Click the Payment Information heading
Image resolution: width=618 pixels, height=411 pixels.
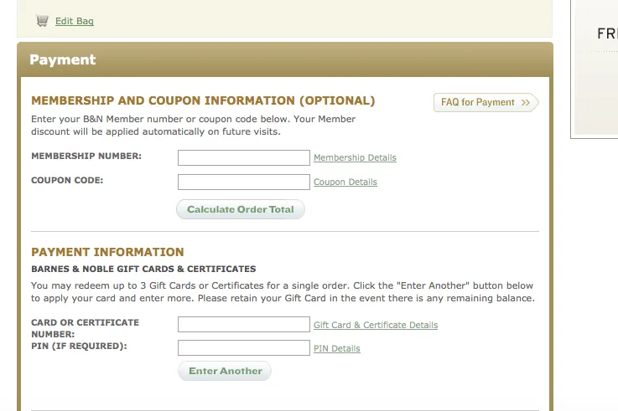click(x=107, y=252)
